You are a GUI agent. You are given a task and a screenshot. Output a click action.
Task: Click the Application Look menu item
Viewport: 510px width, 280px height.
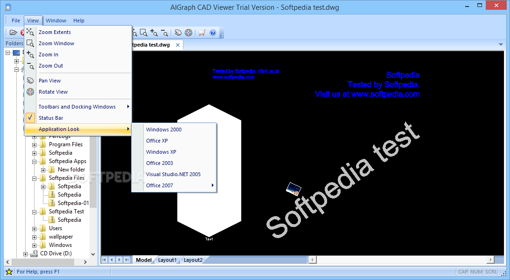point(78,129)
